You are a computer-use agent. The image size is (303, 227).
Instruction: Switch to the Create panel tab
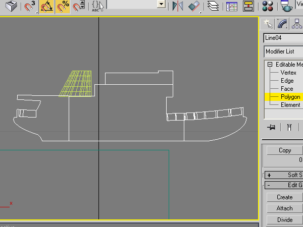click(268, 24)
